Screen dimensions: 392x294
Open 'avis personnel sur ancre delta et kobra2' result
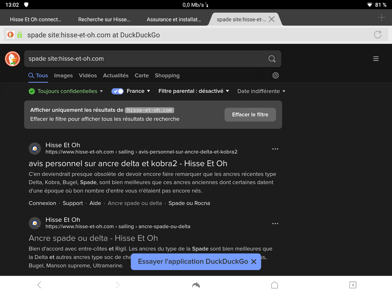point(128,163)
